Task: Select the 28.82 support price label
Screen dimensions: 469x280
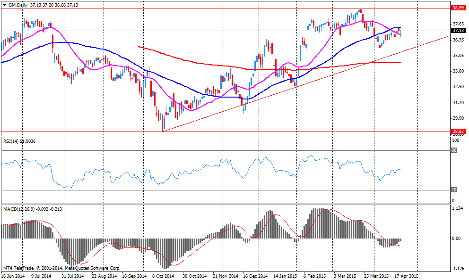Action: pyautogui.click(x=458, y=132)
